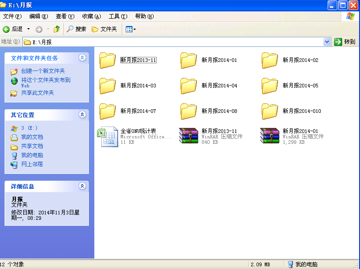The image size is (360, 269).
Task: Click the 其它位置 panel heading text
Action: tap(22, 115)
